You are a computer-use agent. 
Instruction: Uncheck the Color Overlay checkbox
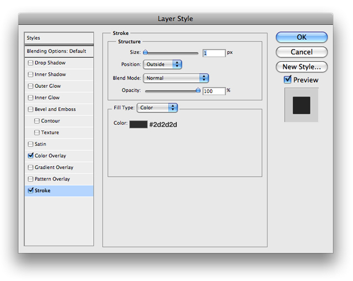pyautogui.click(x=30, y=156)
